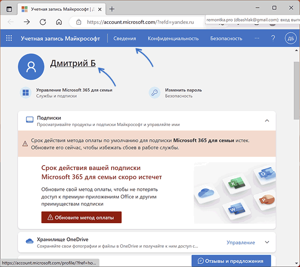Viewport: 300px width, 267px height.
Task: Minimize the browser window
Action: coord(258,8)
